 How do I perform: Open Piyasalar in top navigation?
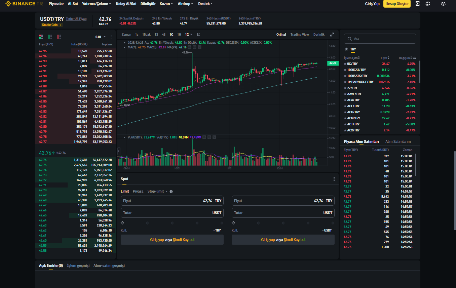[x=56, y=4]
